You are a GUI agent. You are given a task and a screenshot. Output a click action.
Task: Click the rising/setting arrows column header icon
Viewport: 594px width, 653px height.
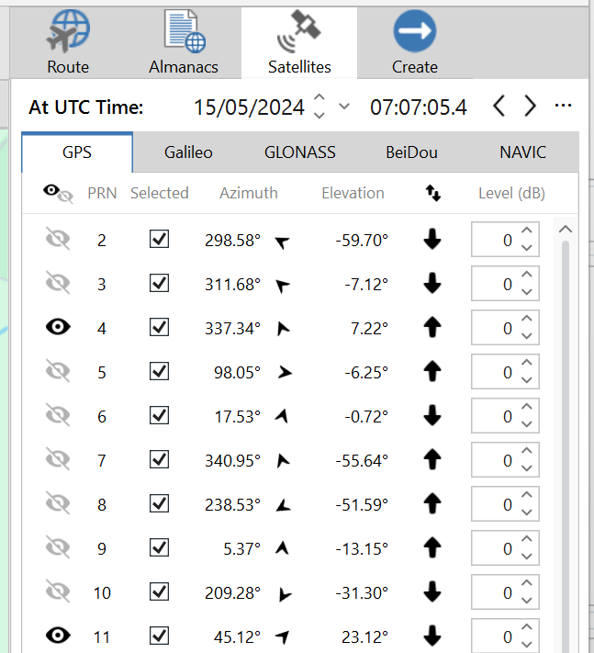pyautogui.click(x=432, y=193)
